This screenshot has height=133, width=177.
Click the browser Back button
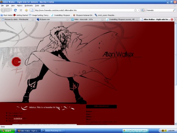coord(3,10)
